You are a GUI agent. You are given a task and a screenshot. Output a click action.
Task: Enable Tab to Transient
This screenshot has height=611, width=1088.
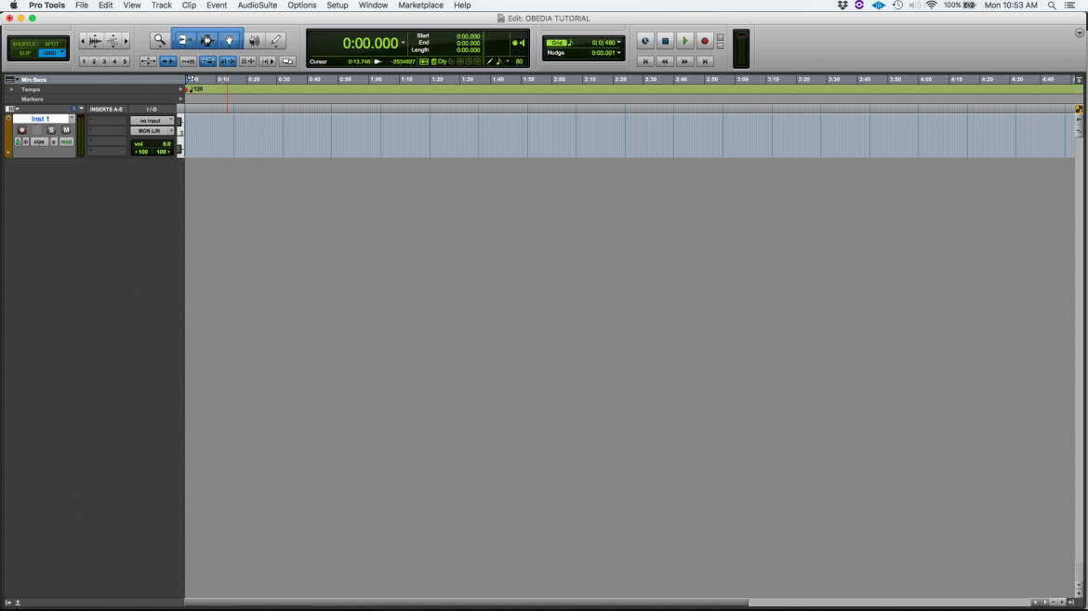point(169,60)
